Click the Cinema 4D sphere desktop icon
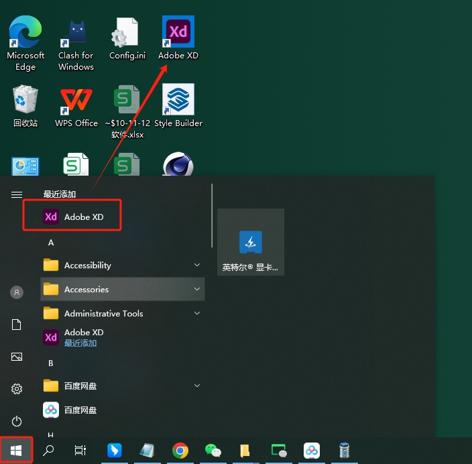The height and width of the screenshot is (464, 472). click(x=178, y=164)
